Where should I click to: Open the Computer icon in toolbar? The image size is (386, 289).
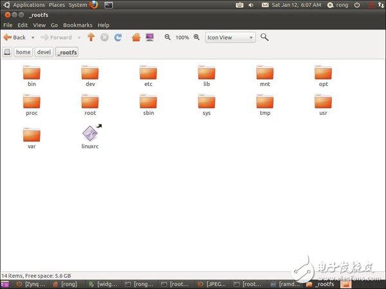click(x=149, y=37)
